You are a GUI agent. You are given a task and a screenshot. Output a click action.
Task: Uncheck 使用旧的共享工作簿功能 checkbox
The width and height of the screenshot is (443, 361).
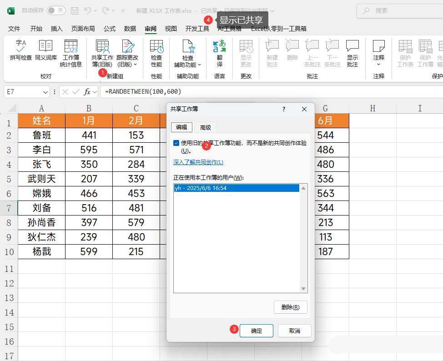click(176, 143)
